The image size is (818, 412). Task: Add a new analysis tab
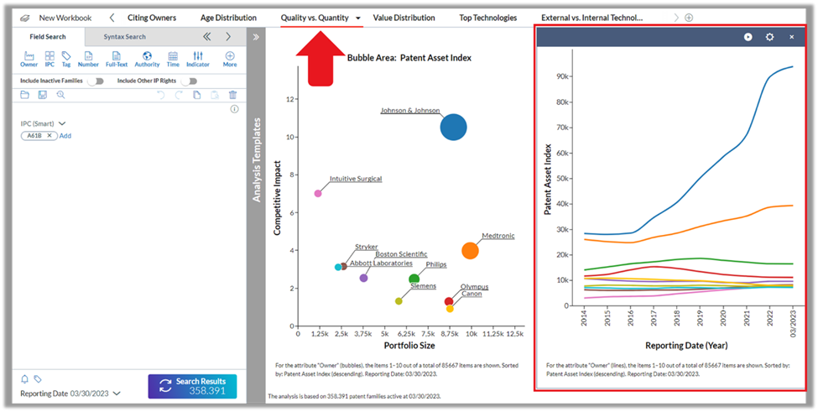pos(689,18)
